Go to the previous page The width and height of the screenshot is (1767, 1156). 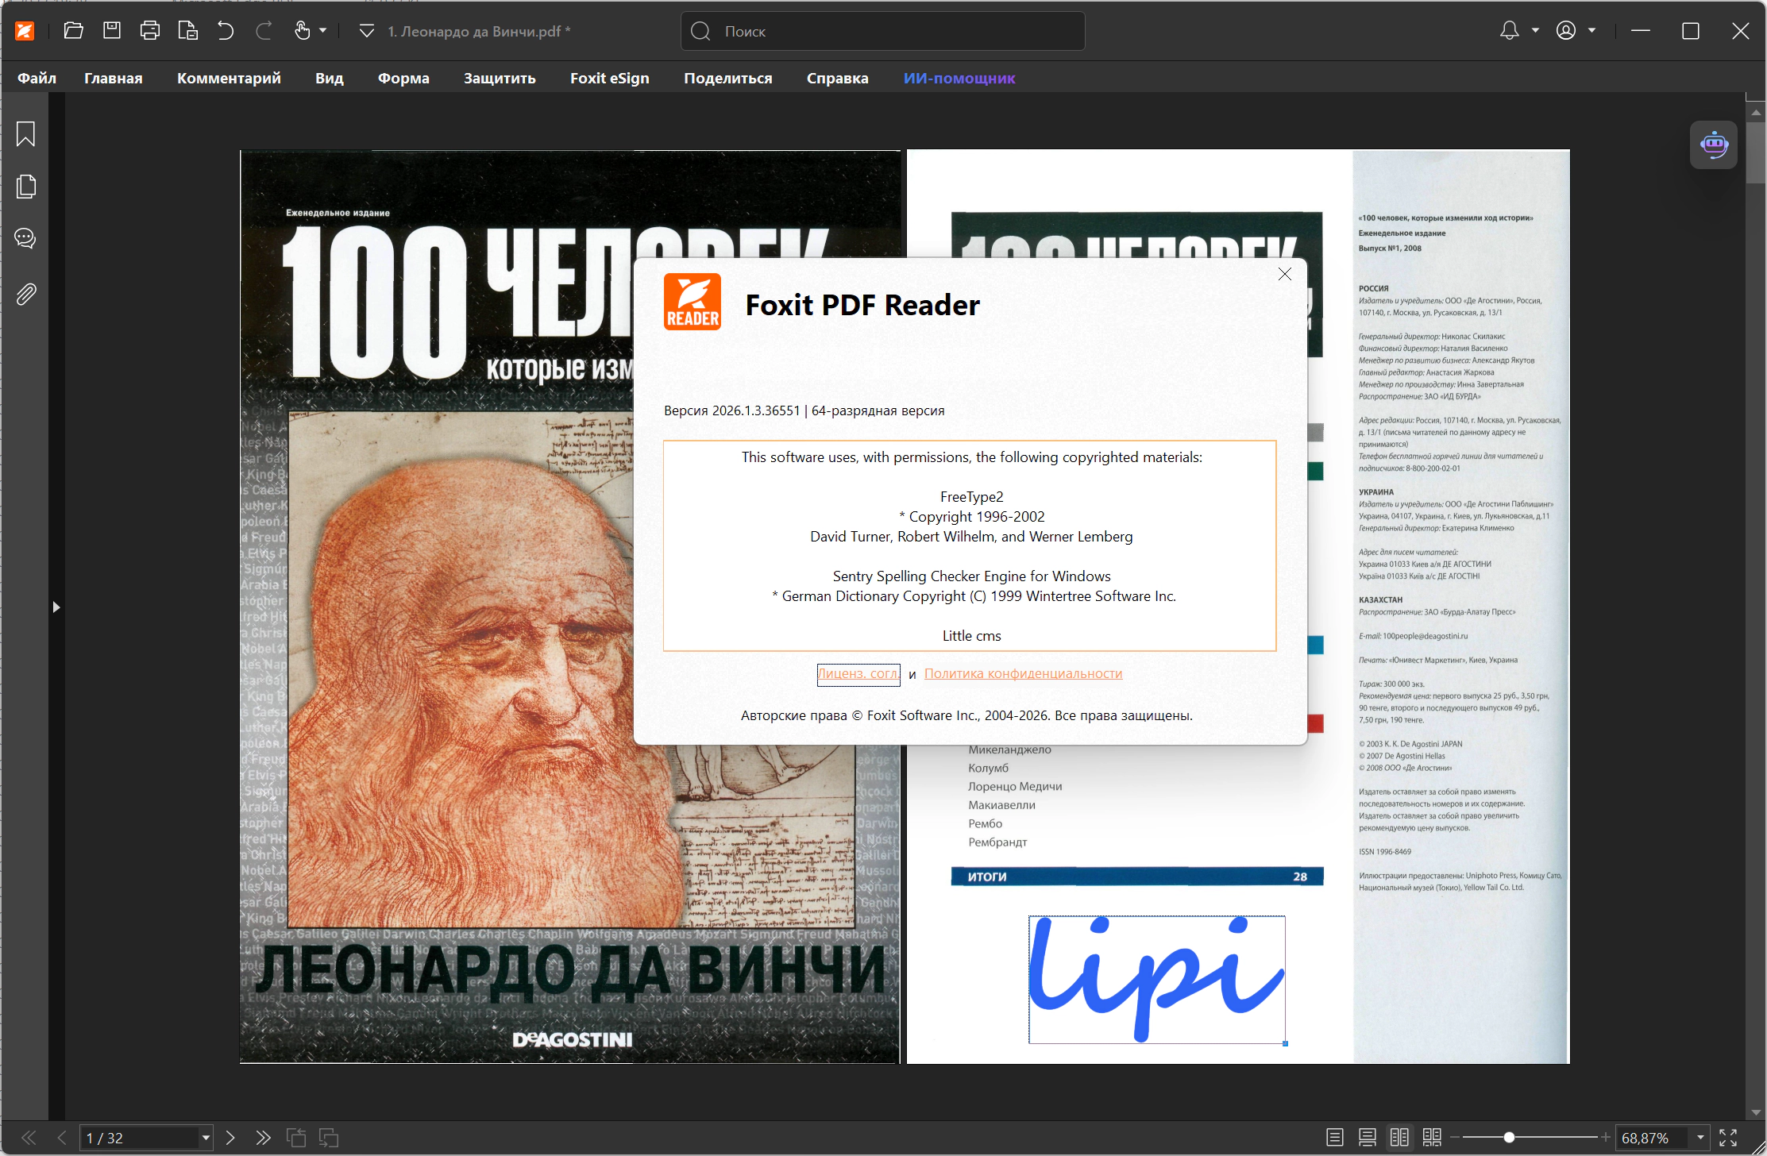(x=62, y=1138)
